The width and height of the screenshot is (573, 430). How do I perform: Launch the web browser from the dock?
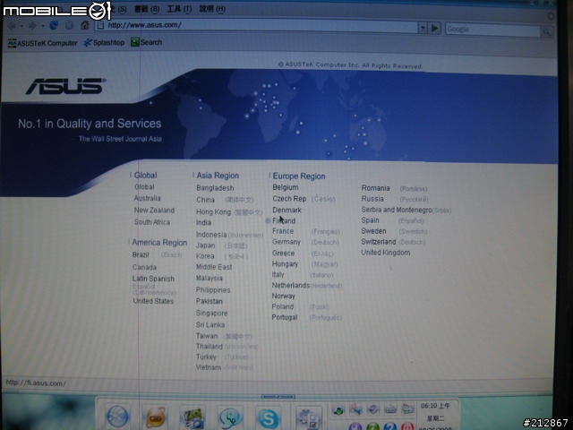pyautogui.click(x=117, y=416)
